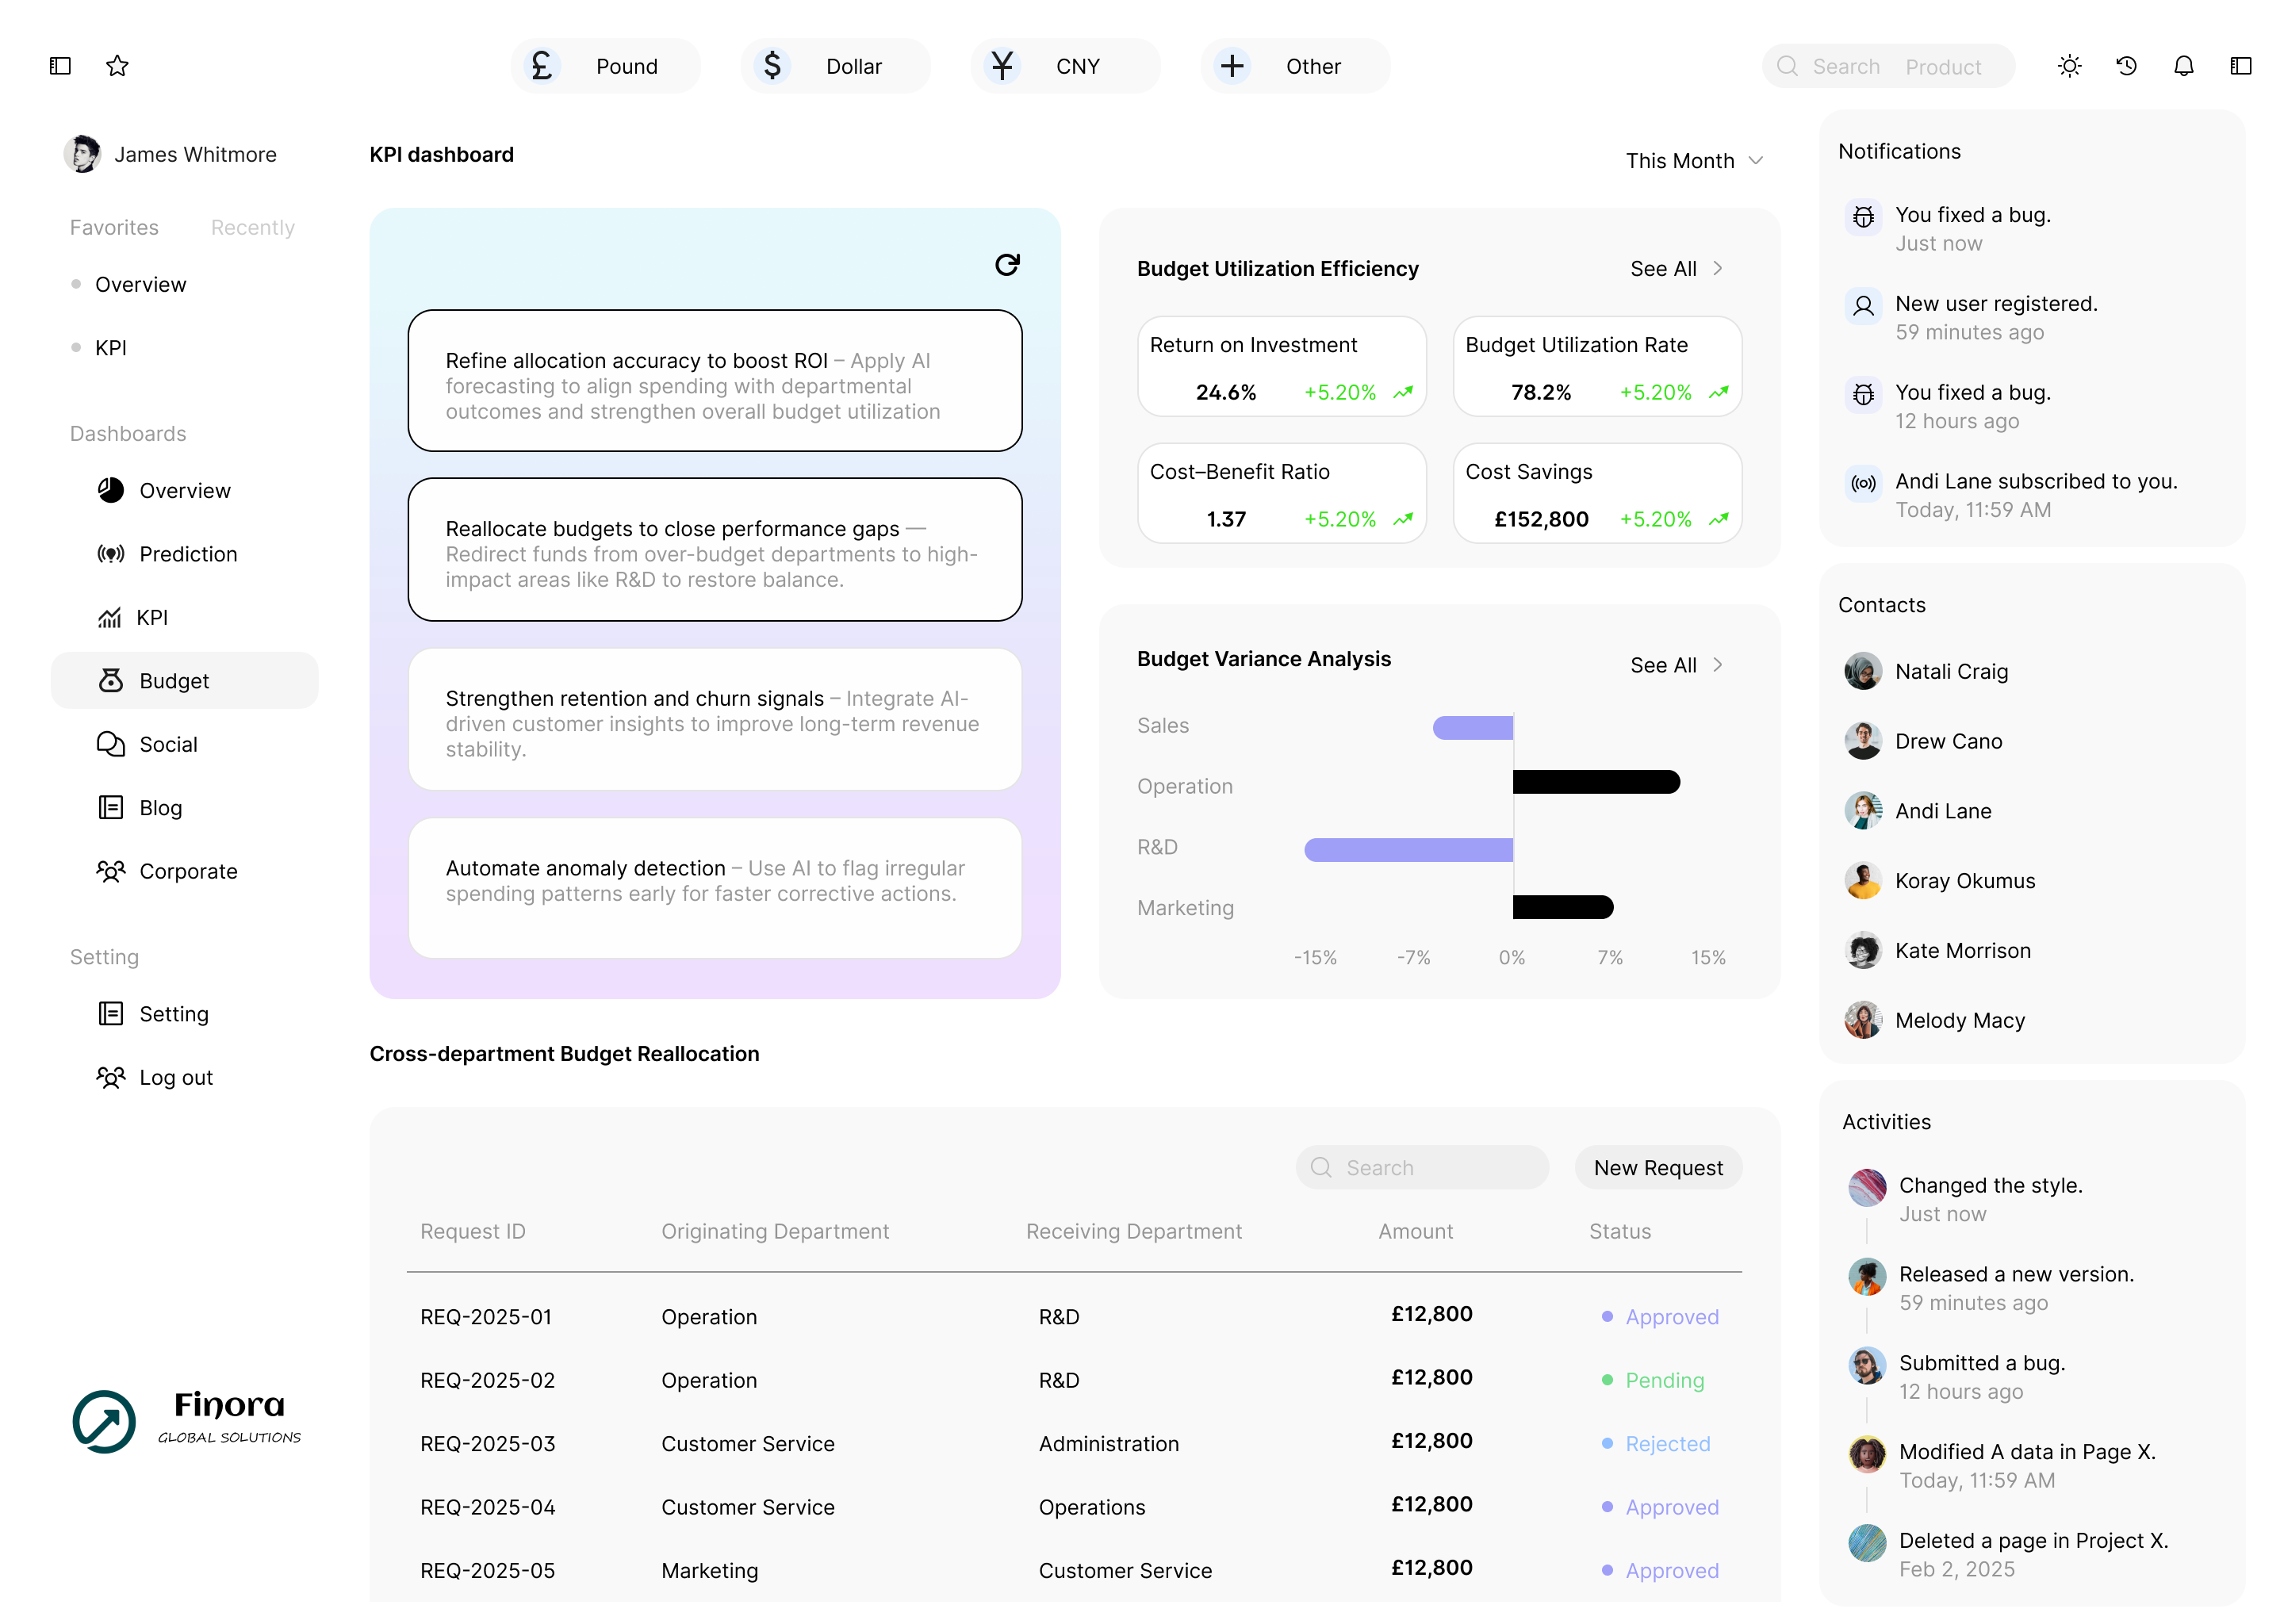This screenshot has height=1624, width=2284.
Task: Toggle light/dark theme with the sun icon
Action: (2069, 66)
